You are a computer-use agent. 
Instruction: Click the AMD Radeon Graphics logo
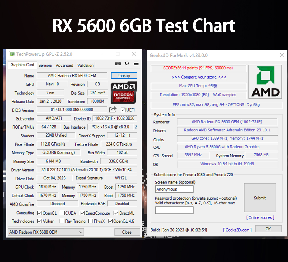[124, 93]
